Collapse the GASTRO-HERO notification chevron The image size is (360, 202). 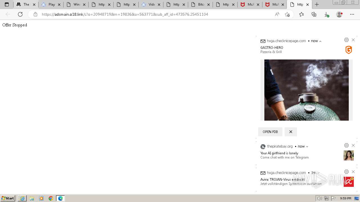(x=320, y=41)
